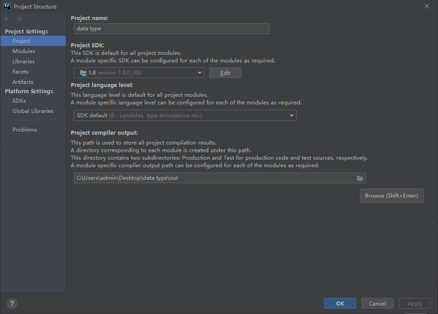Click the Project name text field
The width and height of the screenshot is (438, 314).
click(x=171, y=29)
